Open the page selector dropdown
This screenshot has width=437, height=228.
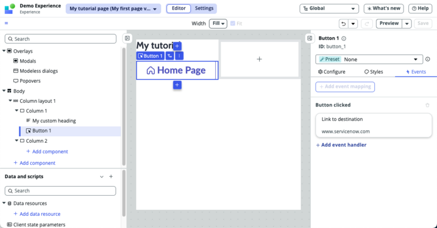(x=113, y=9)
